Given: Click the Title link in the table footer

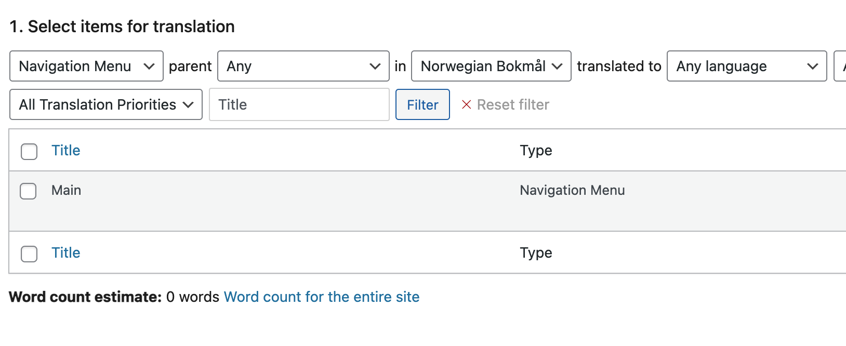Looking at the screenshot, I should click(66, 252).
